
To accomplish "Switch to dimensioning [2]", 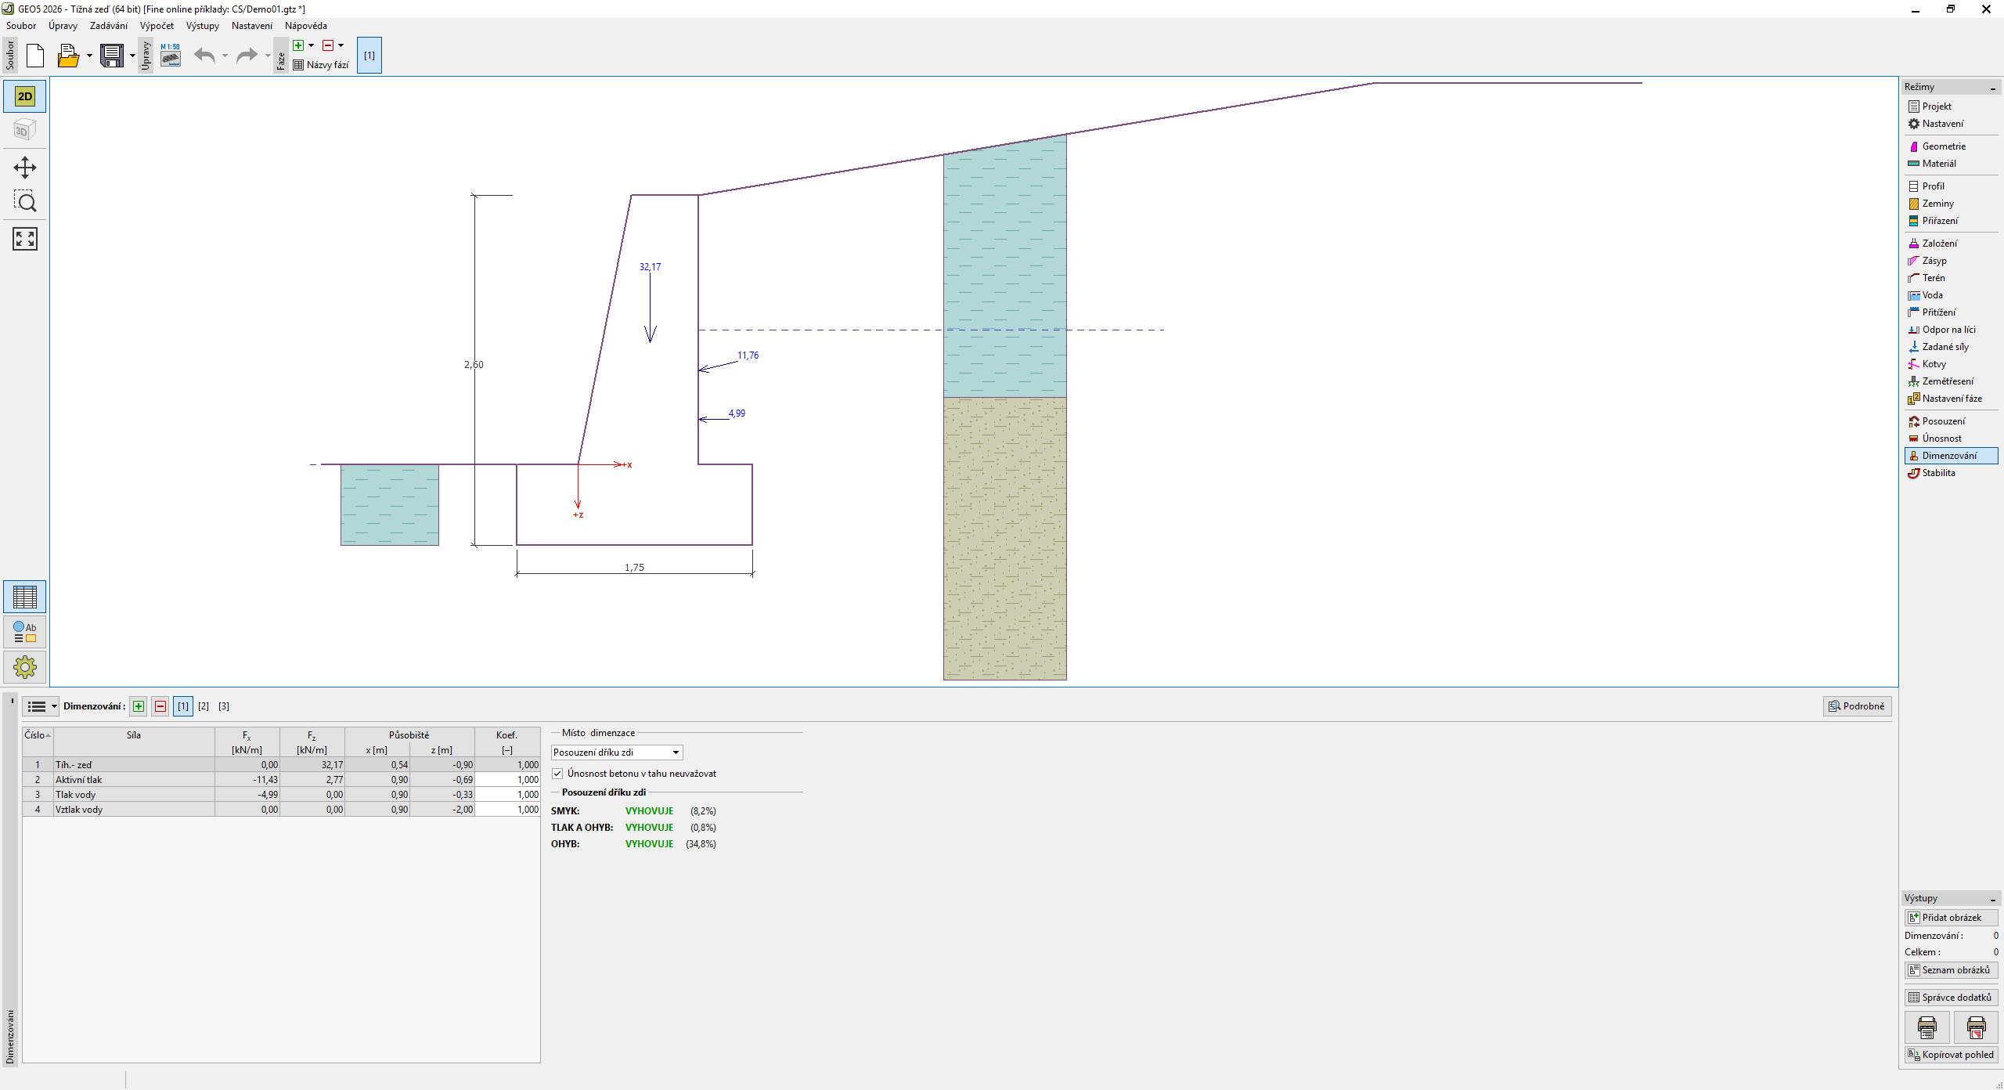I will pos(204,706).
